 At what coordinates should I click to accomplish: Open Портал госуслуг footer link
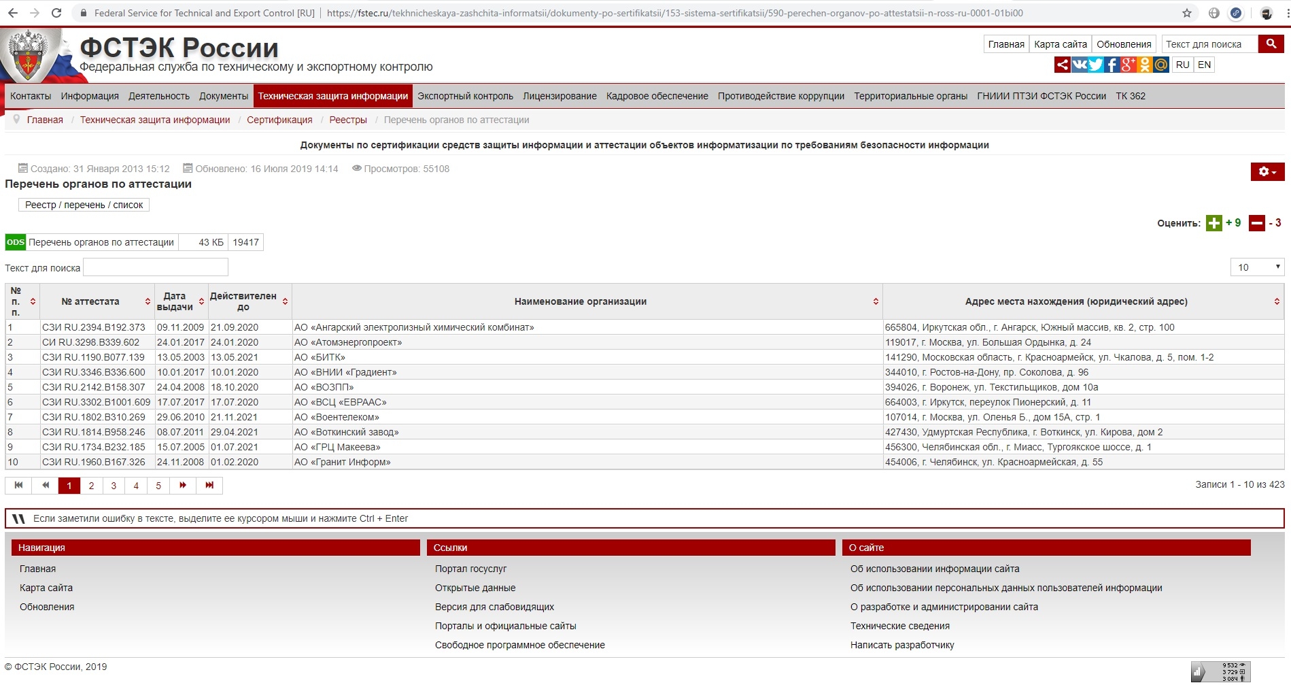click(470, 569)
